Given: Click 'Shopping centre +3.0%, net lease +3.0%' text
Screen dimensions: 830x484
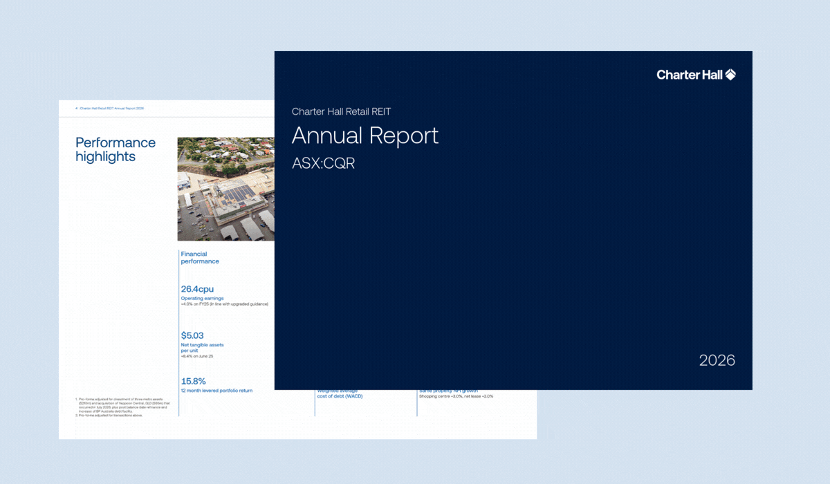Looking at the screenshot, I should coord(456,396).
